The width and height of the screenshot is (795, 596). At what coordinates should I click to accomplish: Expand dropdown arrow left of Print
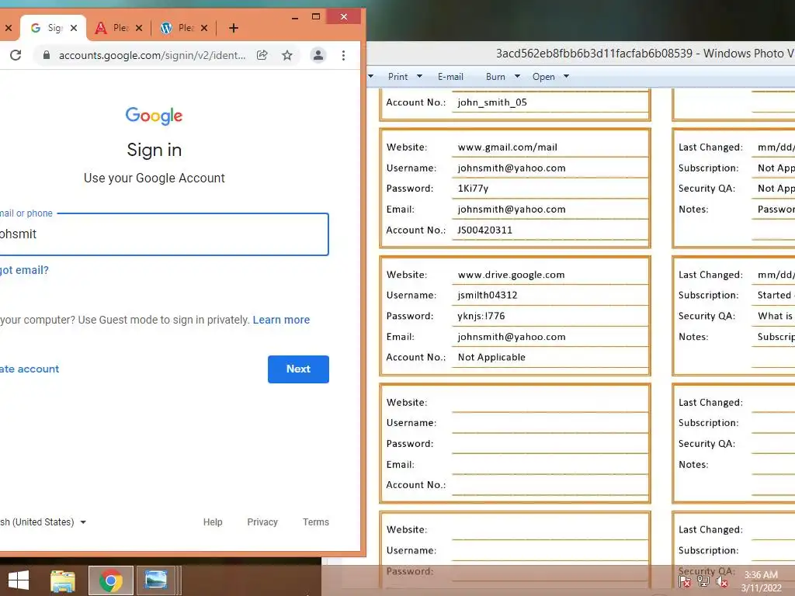pyautogui.click(x=370, y=77)
